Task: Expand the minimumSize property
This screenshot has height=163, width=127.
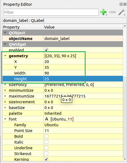Action: [5, 90]
